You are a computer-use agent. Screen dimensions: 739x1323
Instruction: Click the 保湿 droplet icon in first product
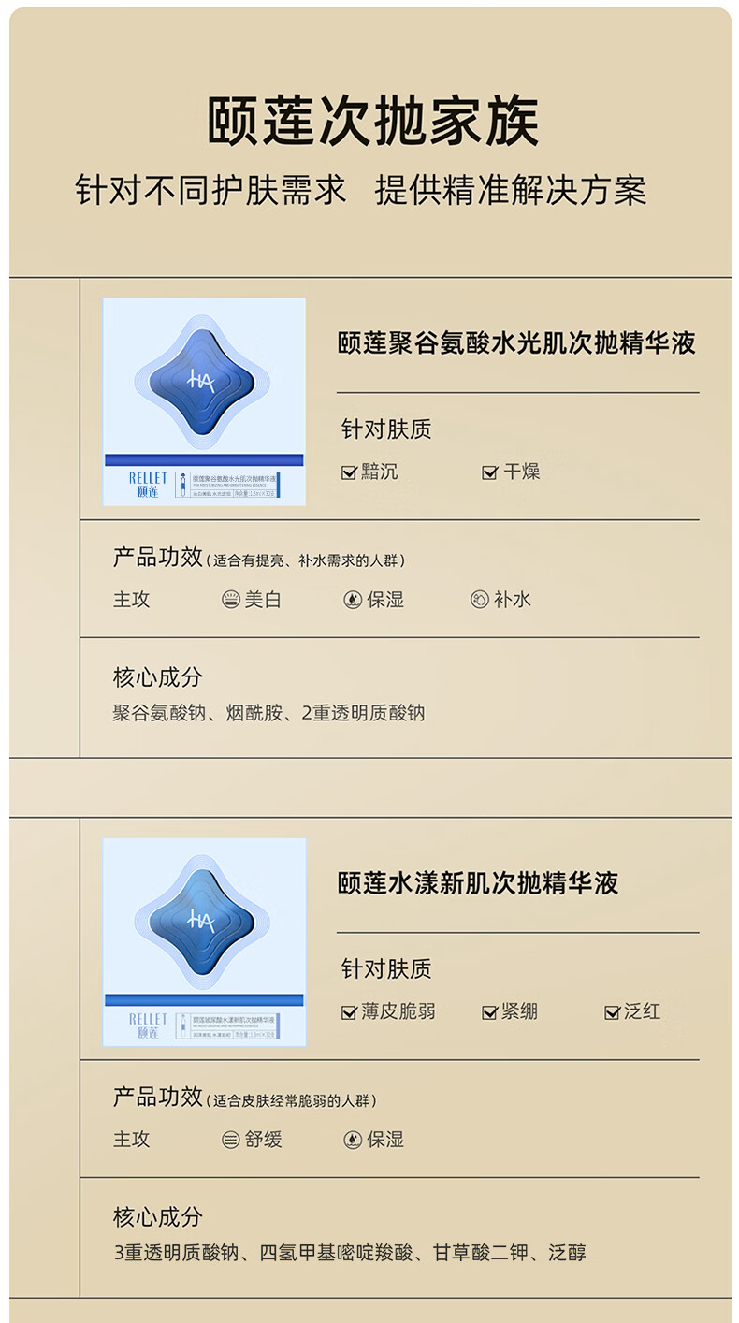tap(353, 600)
